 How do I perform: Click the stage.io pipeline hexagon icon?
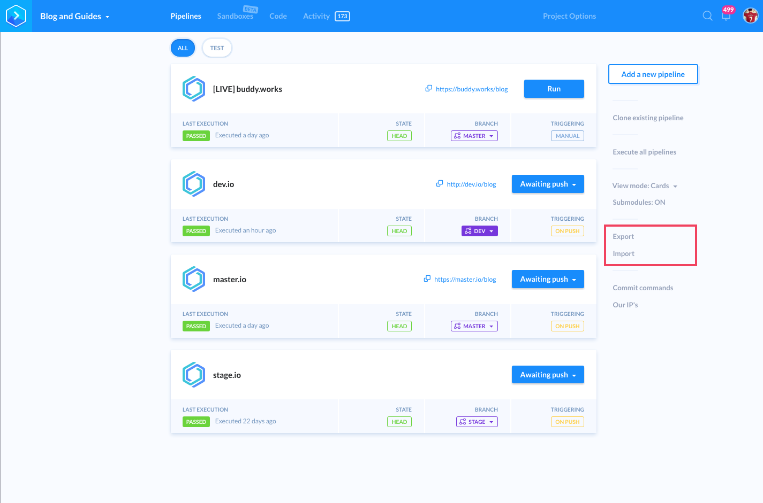[194, 375]
